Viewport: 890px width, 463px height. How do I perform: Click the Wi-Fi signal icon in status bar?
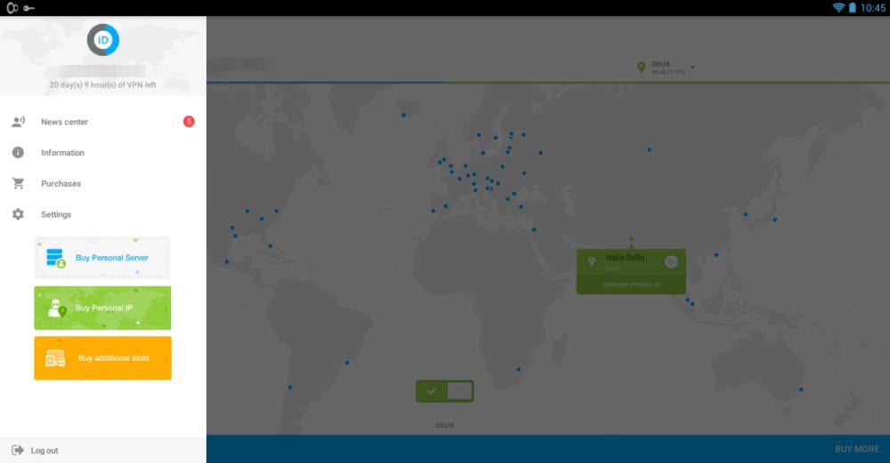pos(838,8)
